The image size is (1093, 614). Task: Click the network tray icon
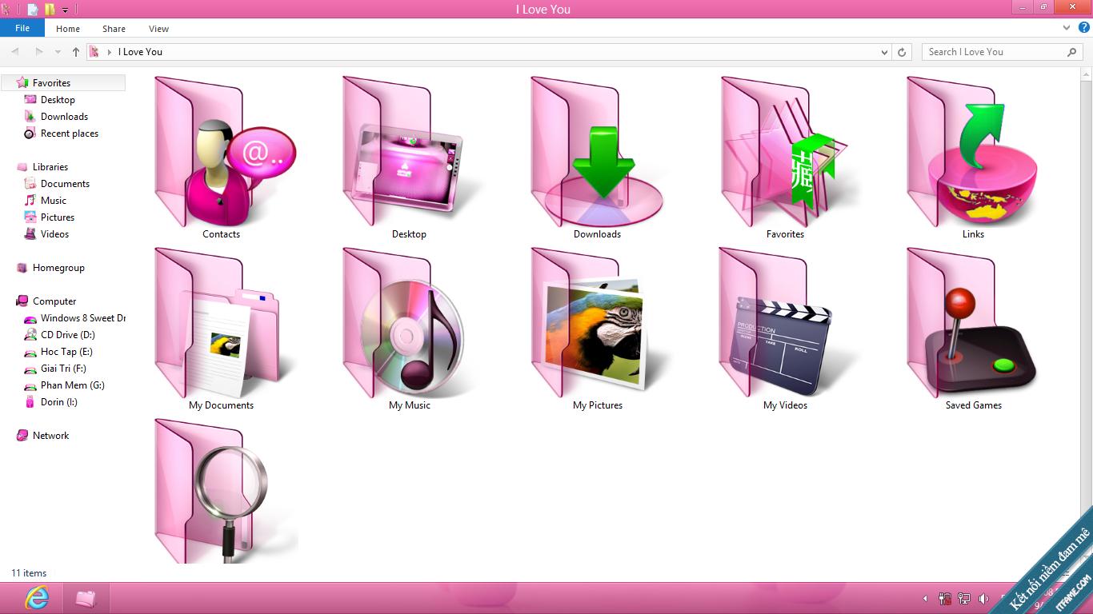(x=964, y=598)
